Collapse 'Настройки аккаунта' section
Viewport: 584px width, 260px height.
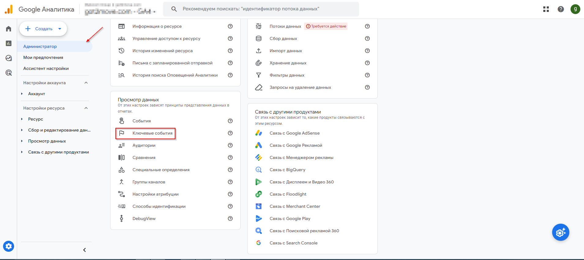tap(86, 83)
